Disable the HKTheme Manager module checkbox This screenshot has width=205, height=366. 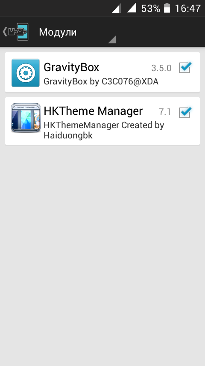(x=185, y=113)
